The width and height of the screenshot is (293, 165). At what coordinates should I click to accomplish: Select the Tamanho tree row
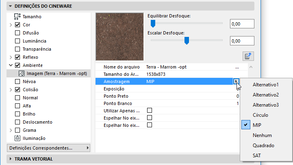click(x=49, y=17)
